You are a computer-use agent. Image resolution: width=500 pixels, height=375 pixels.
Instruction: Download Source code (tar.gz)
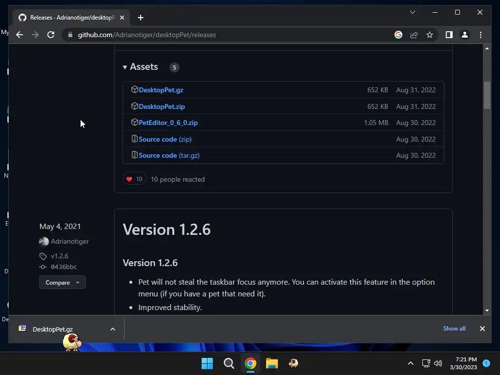(x=169, y=155)
